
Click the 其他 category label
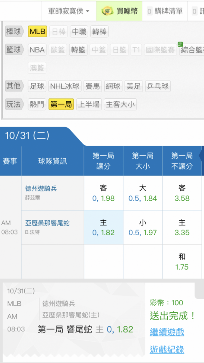(15, 86)
